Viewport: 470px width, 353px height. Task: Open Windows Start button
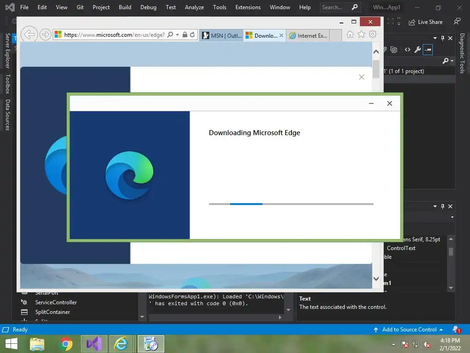(11, 344)
